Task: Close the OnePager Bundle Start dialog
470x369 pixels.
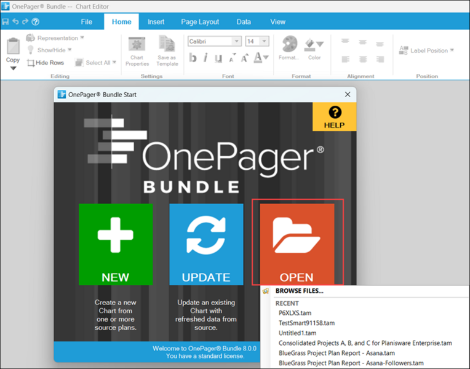Action: point(348,95)
